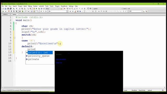This screenshot has width=167, height=94.
Task: Click the Save file toolbar icon
Action: (x=8, y=9)
